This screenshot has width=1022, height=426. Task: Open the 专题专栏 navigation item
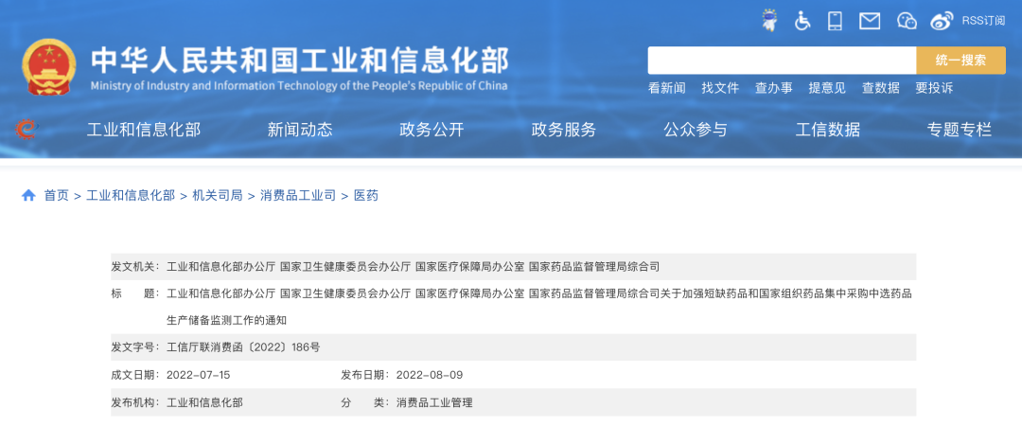point(960,131)
